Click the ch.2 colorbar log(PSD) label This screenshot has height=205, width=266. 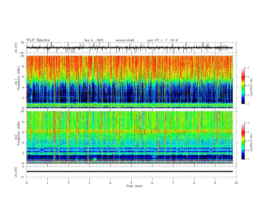coord(251,142)
